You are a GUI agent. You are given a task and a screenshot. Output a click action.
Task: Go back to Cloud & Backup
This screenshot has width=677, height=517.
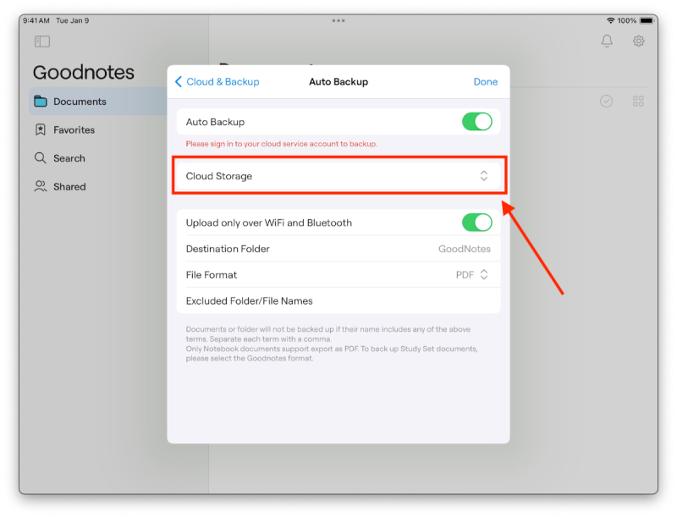pos(217,82)
